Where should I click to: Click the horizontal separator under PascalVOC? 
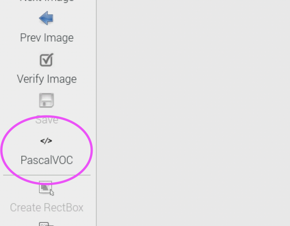coord(47,175)
